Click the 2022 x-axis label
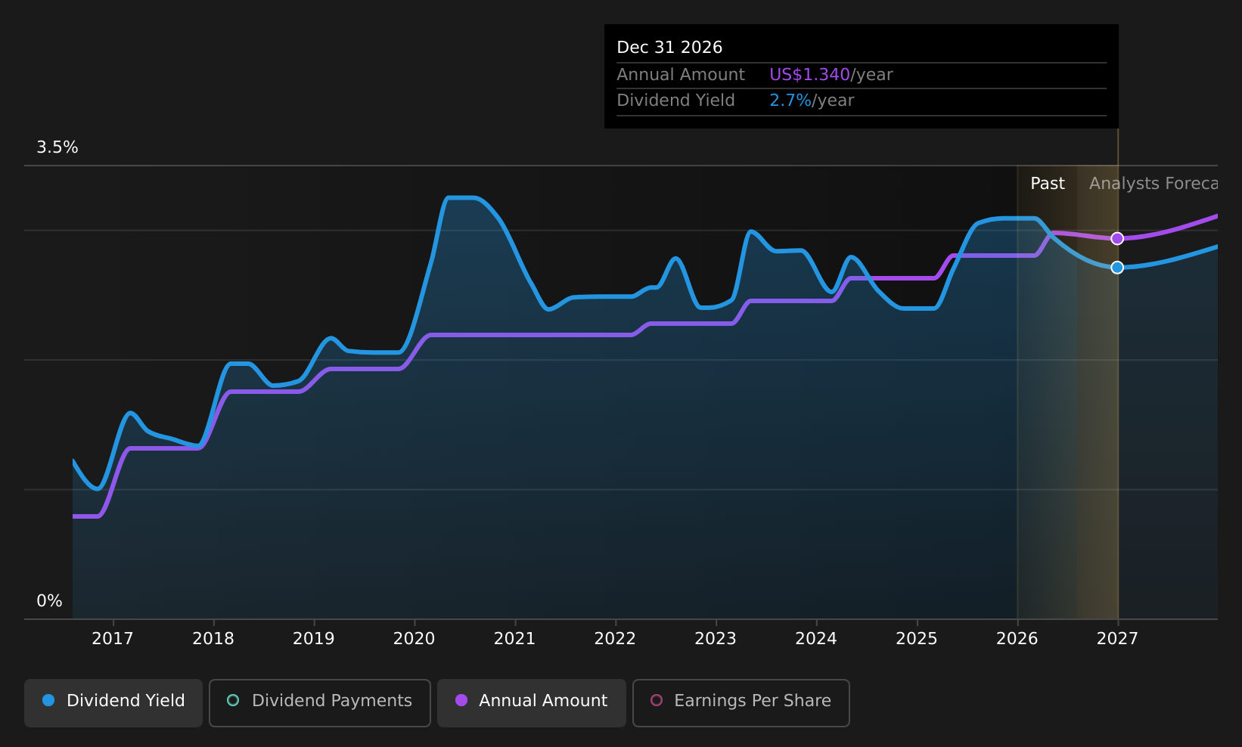This screenshot has height=747, width=1242. [x=615, y=639]
